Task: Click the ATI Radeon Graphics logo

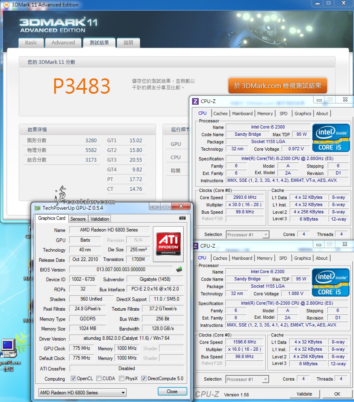Action: (x=168, y=244)
